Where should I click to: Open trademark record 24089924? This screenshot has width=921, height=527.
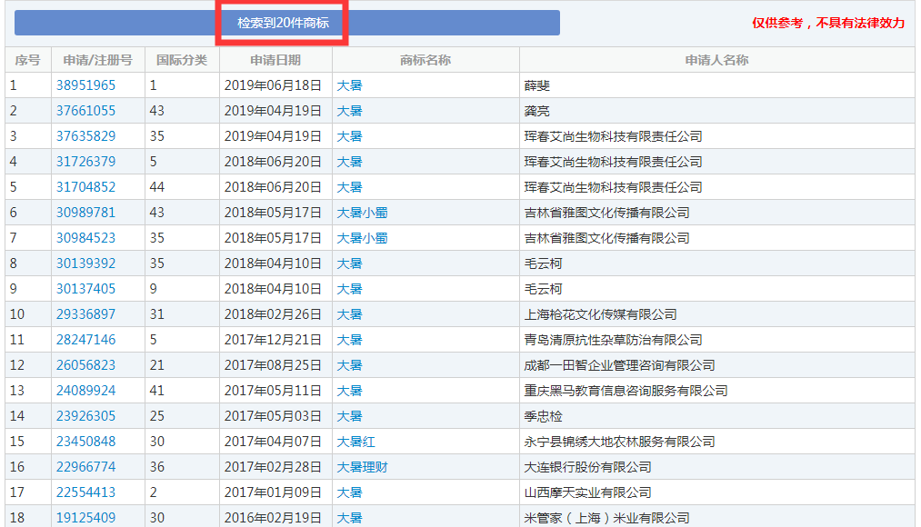tap(86, 391)
